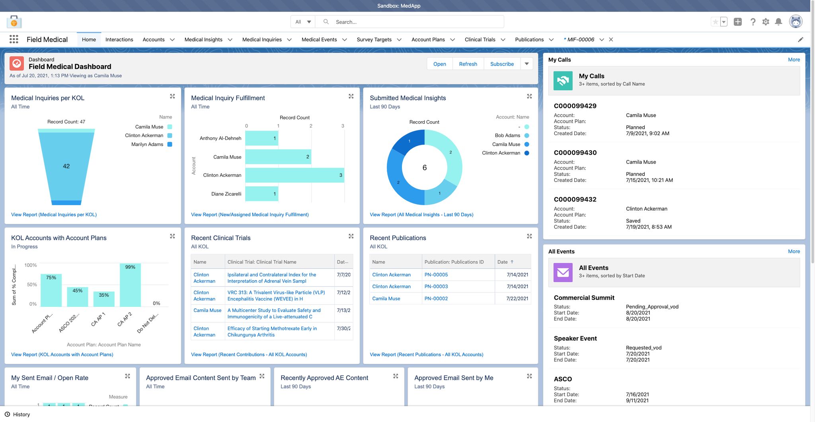Expand the Medical Events tab chevron
The image size is (815, 422).
(345, 40)
